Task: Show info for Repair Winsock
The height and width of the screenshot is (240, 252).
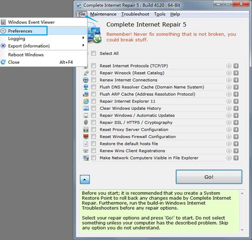Action: tap(229, 73)
